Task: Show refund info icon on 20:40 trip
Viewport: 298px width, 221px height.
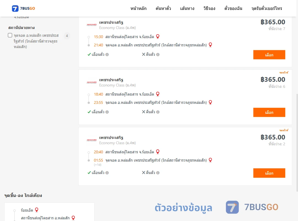Action: [158, 173]
